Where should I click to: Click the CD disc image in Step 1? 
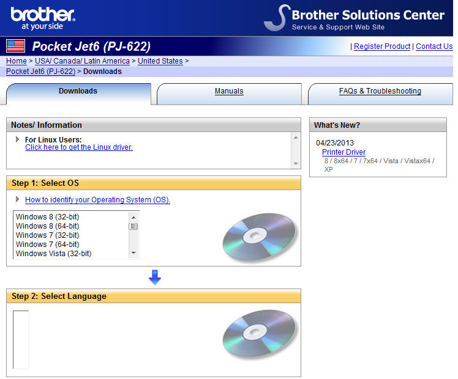click(260, 237)
